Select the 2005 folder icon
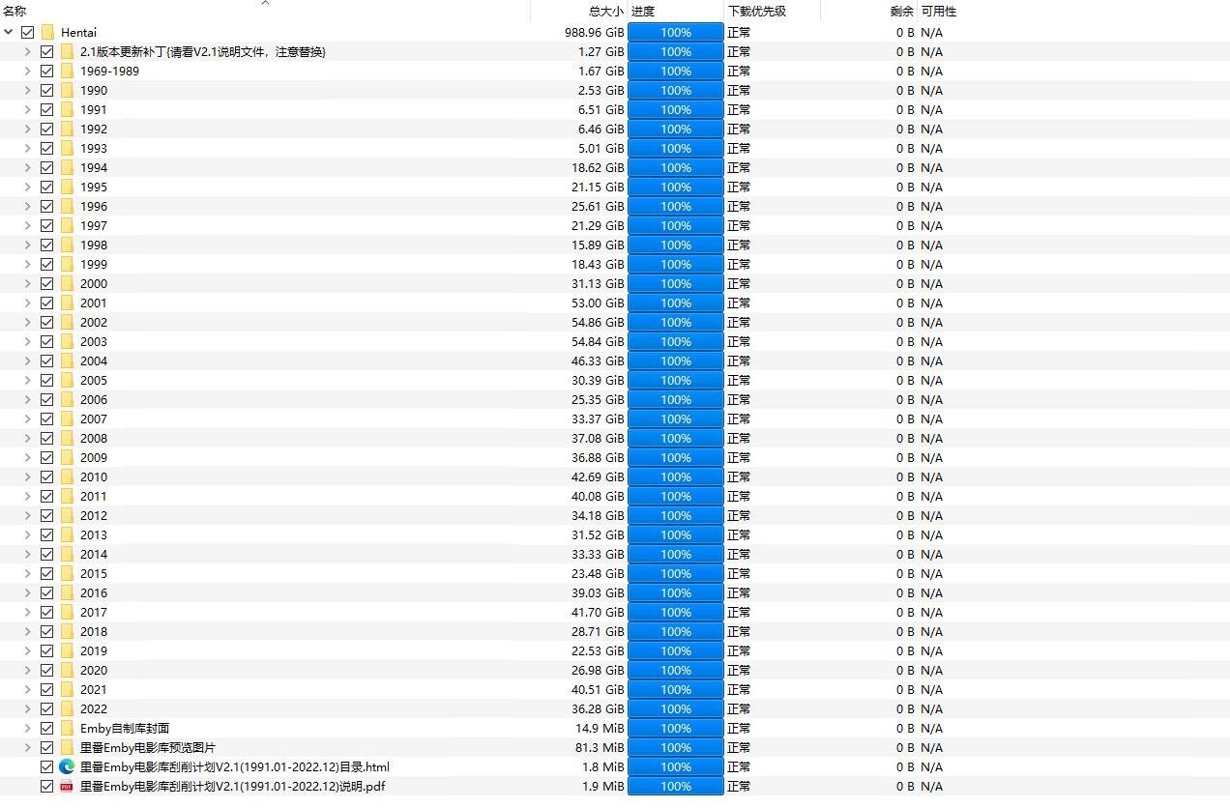Viewport: 1230px width, 808px height. click(67, 380)
